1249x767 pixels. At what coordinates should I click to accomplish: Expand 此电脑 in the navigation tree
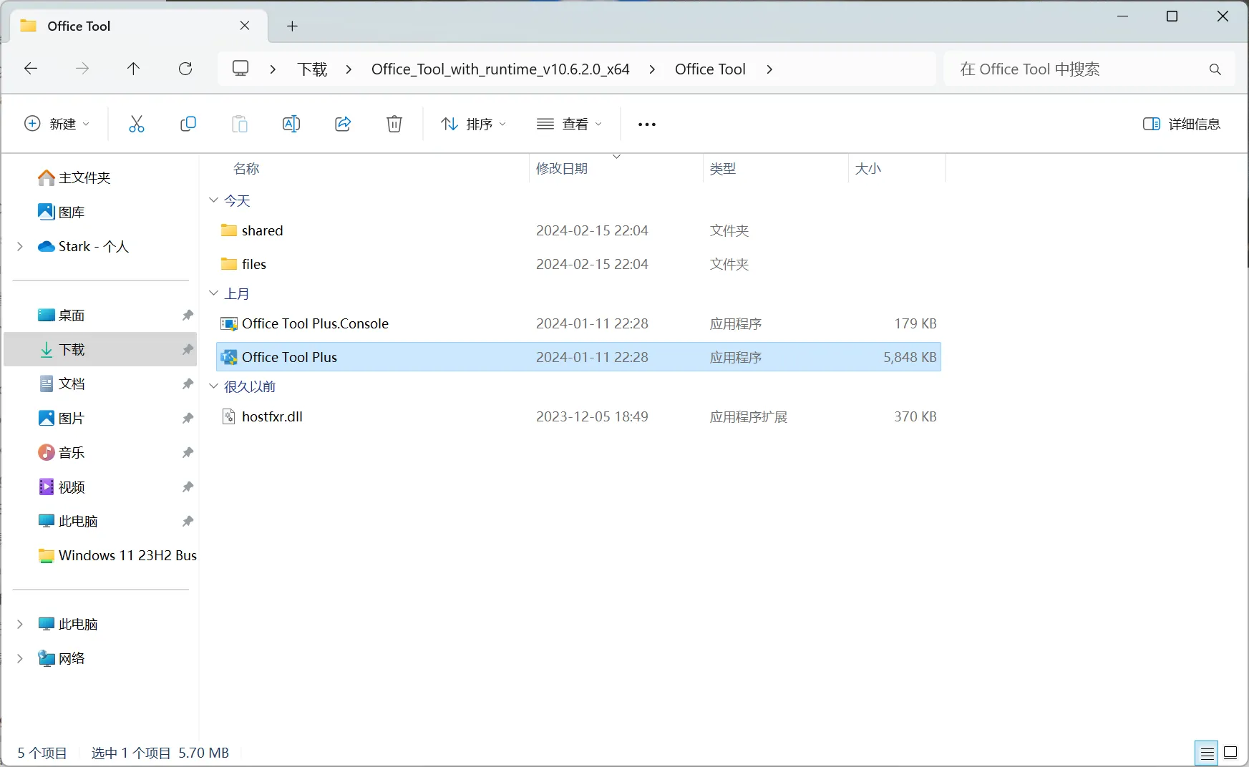[19, 623]
